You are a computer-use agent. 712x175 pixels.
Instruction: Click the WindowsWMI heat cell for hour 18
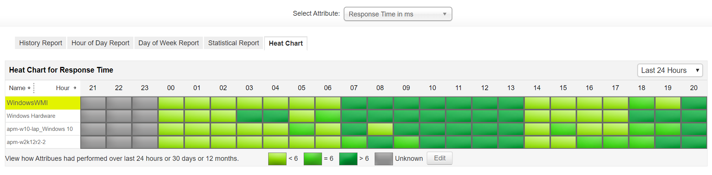642,103
